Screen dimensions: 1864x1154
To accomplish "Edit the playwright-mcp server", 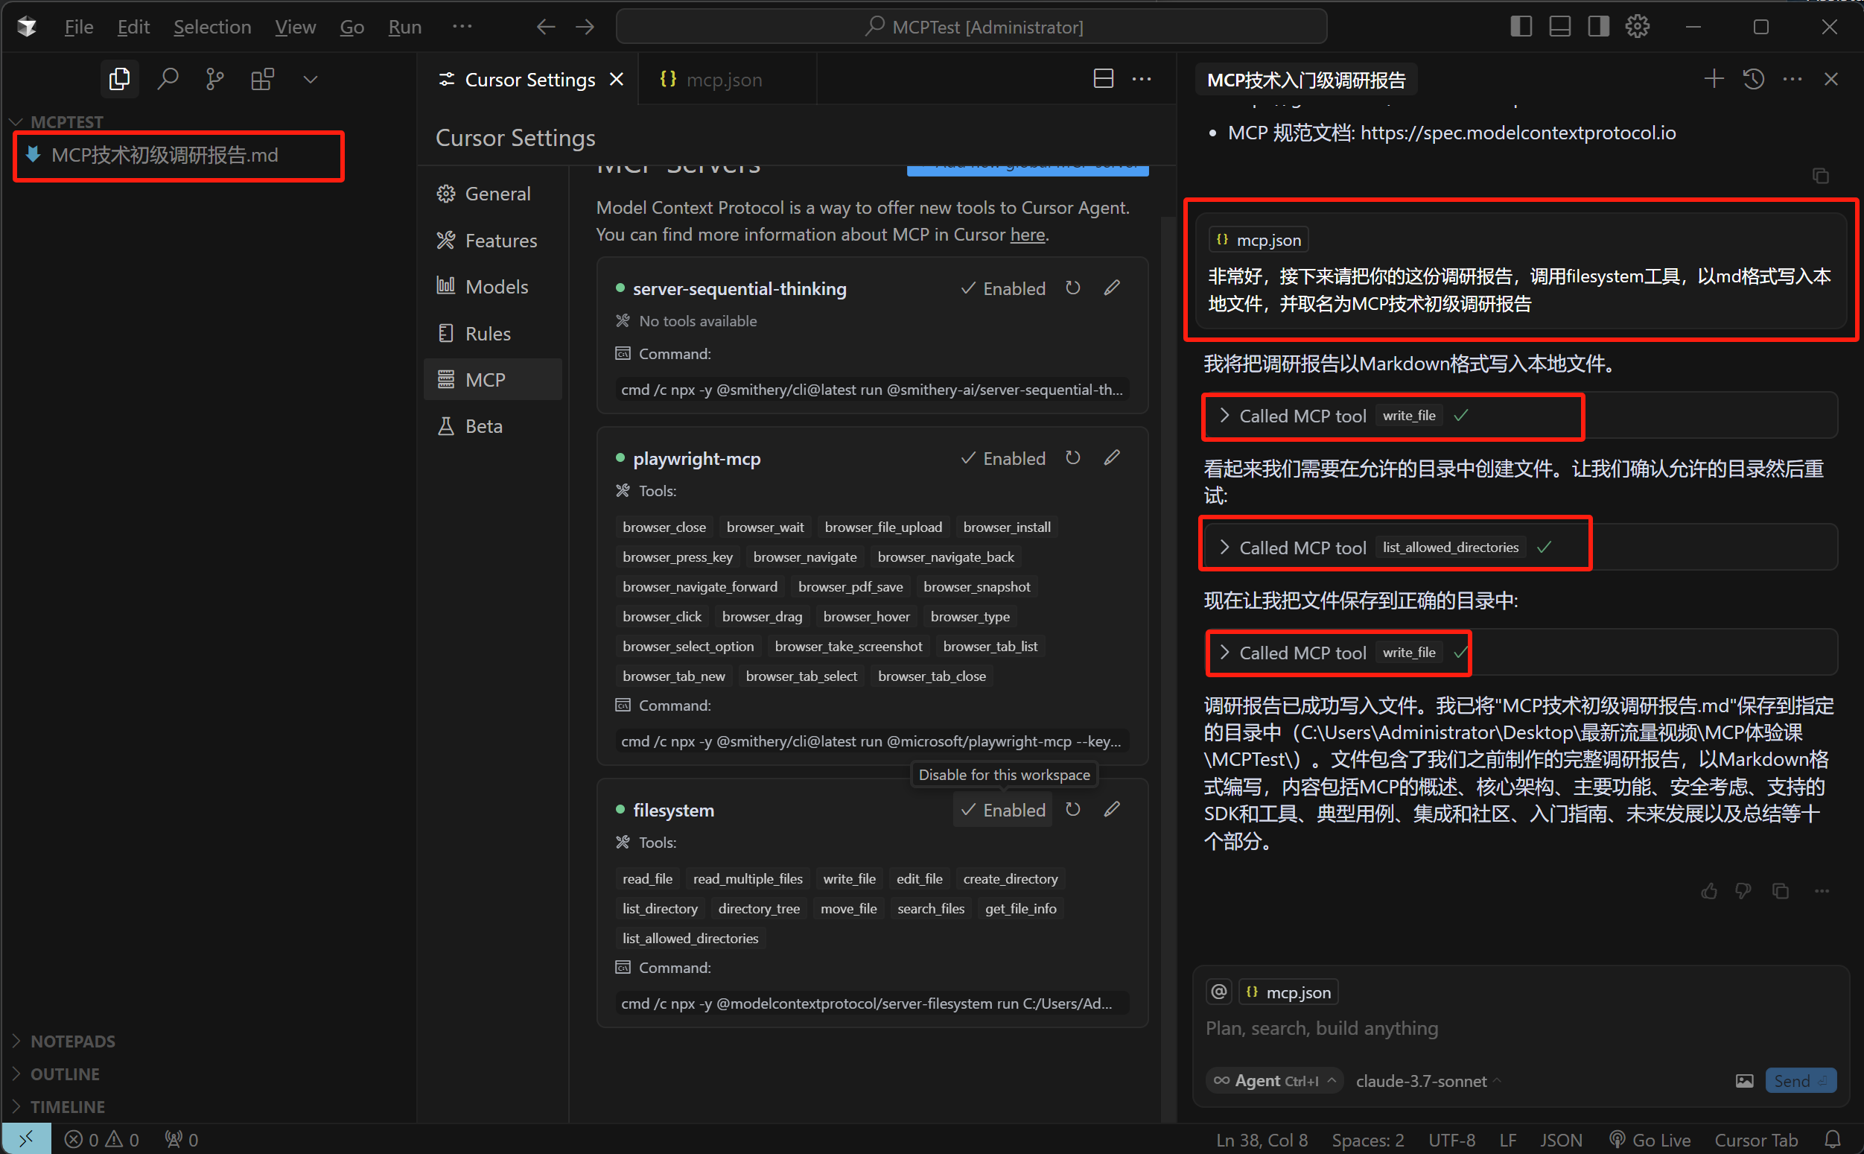I will click(x=1112, y=457).
